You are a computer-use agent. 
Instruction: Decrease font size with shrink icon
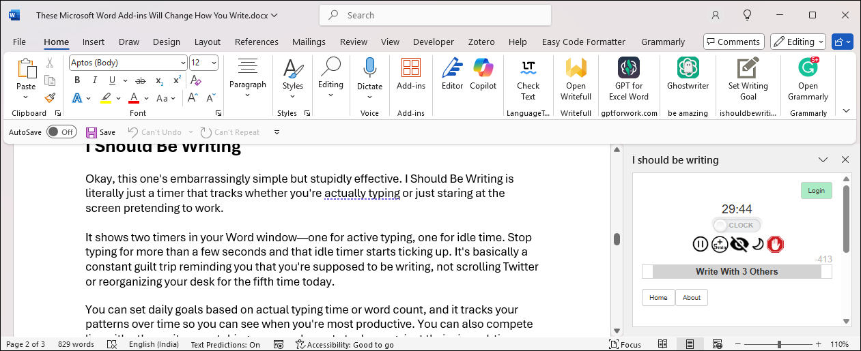click(210, 98)
